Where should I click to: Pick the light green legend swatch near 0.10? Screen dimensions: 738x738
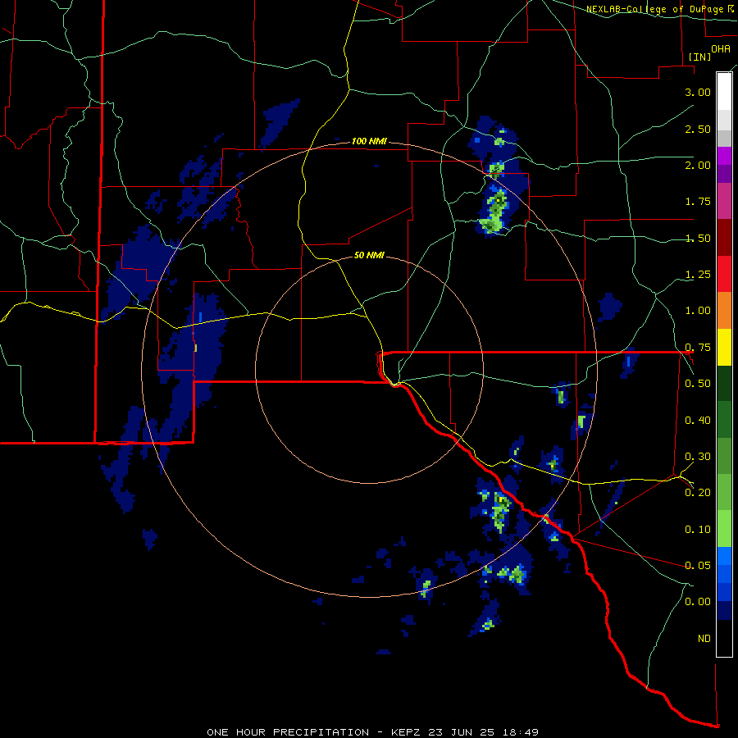[x=724, y=529]
